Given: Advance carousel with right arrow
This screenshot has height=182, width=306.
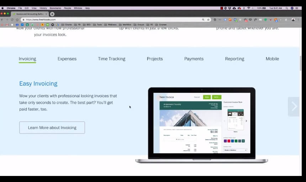Looking at the screenshot, I should coord(294,107).
